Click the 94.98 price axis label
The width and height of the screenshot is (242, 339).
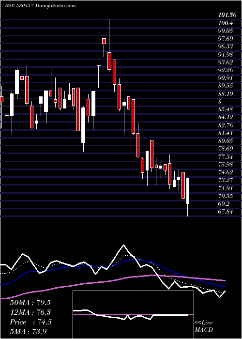tap(226, 54)
